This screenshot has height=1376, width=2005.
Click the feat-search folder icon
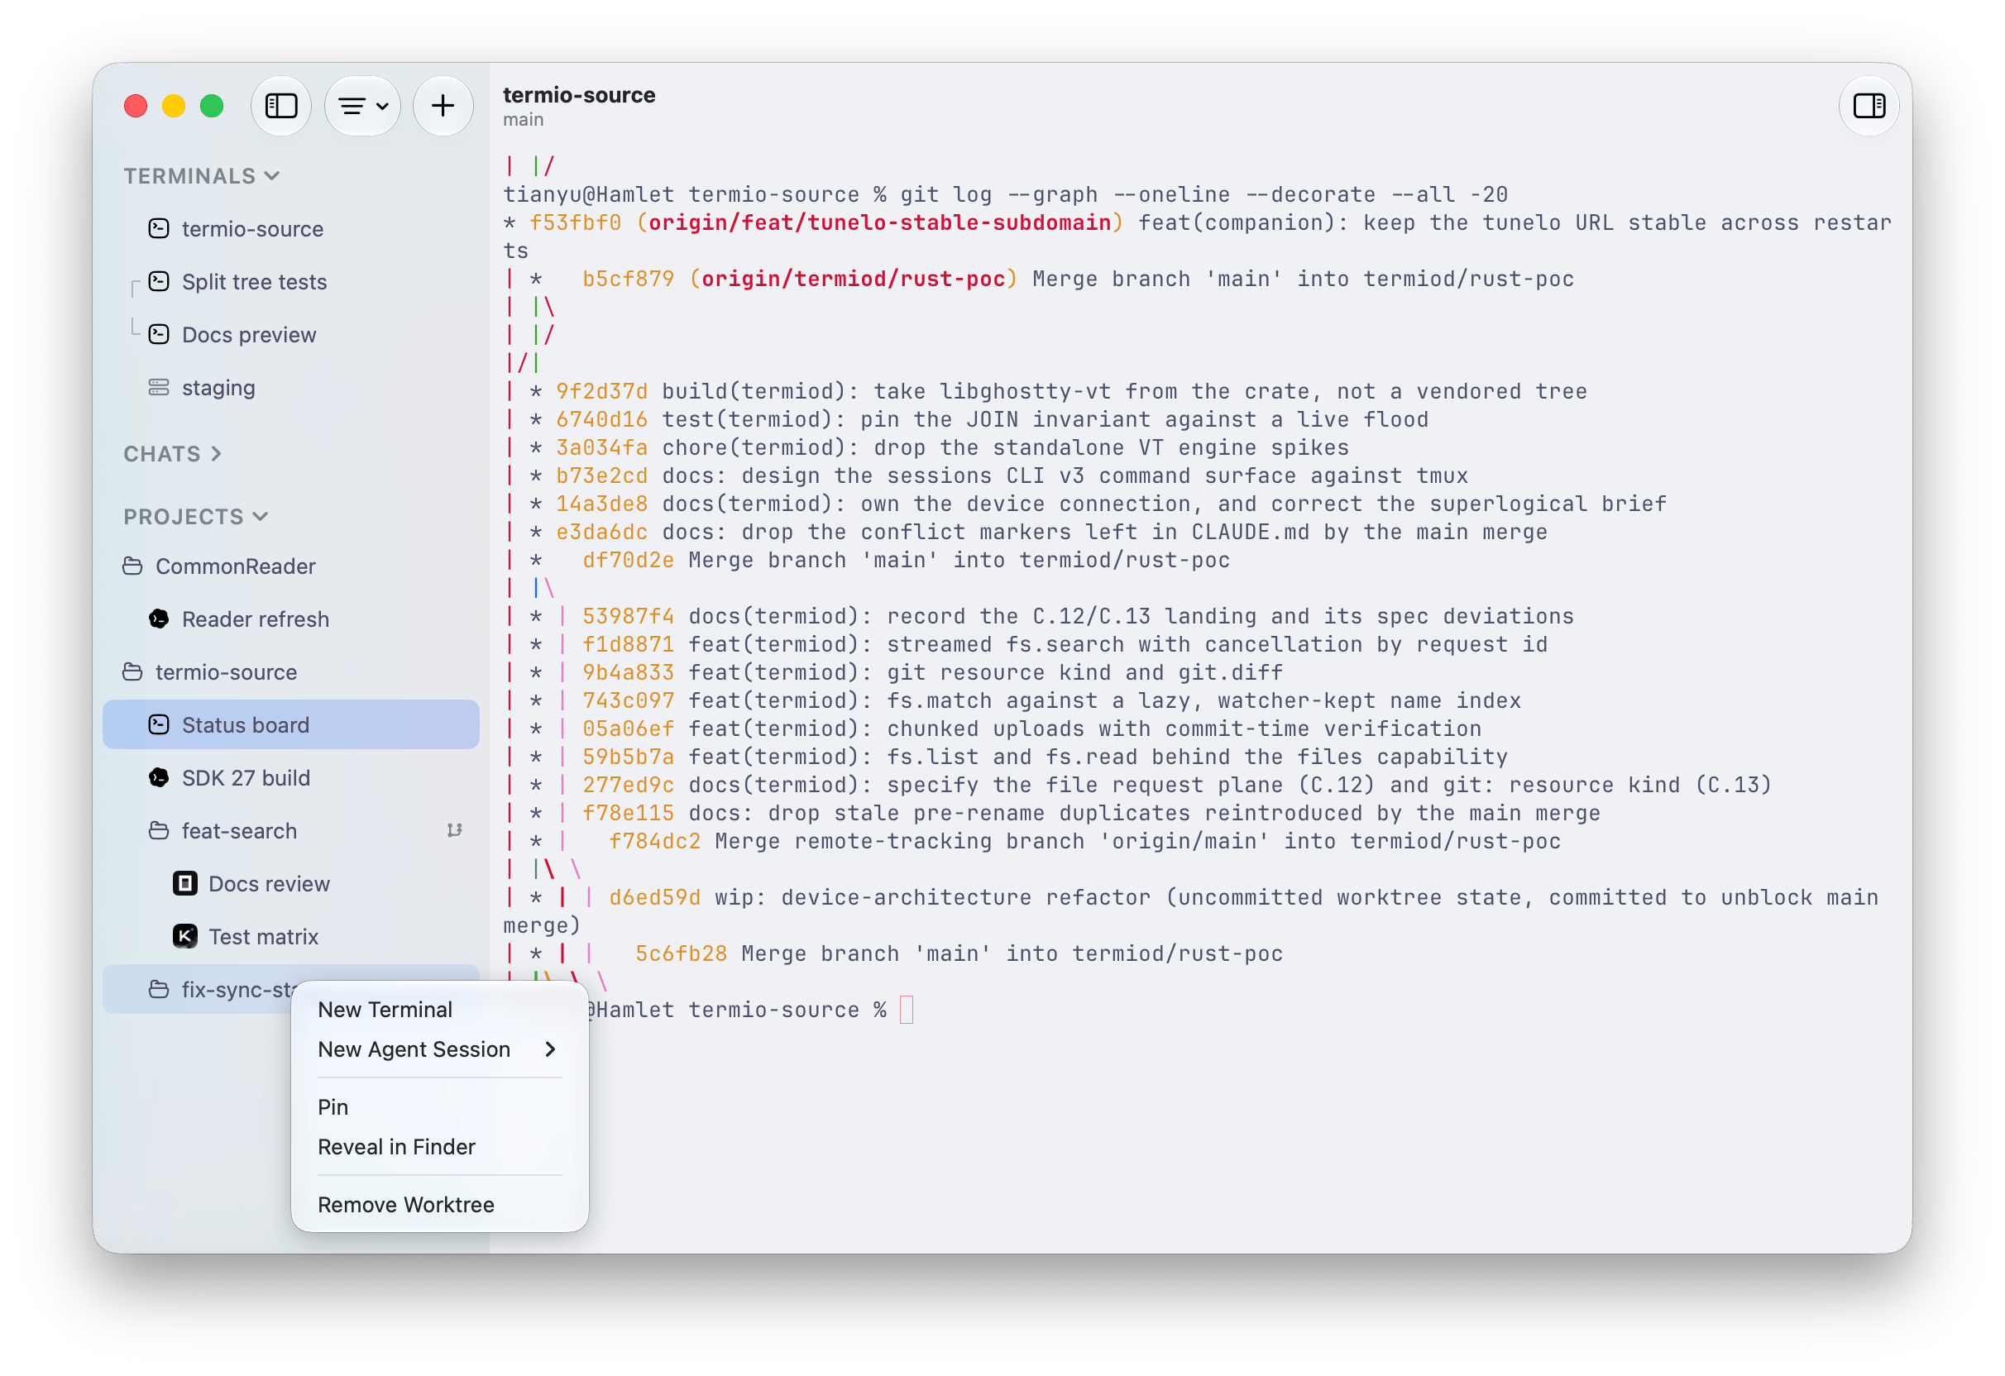(x=159, y=830)
